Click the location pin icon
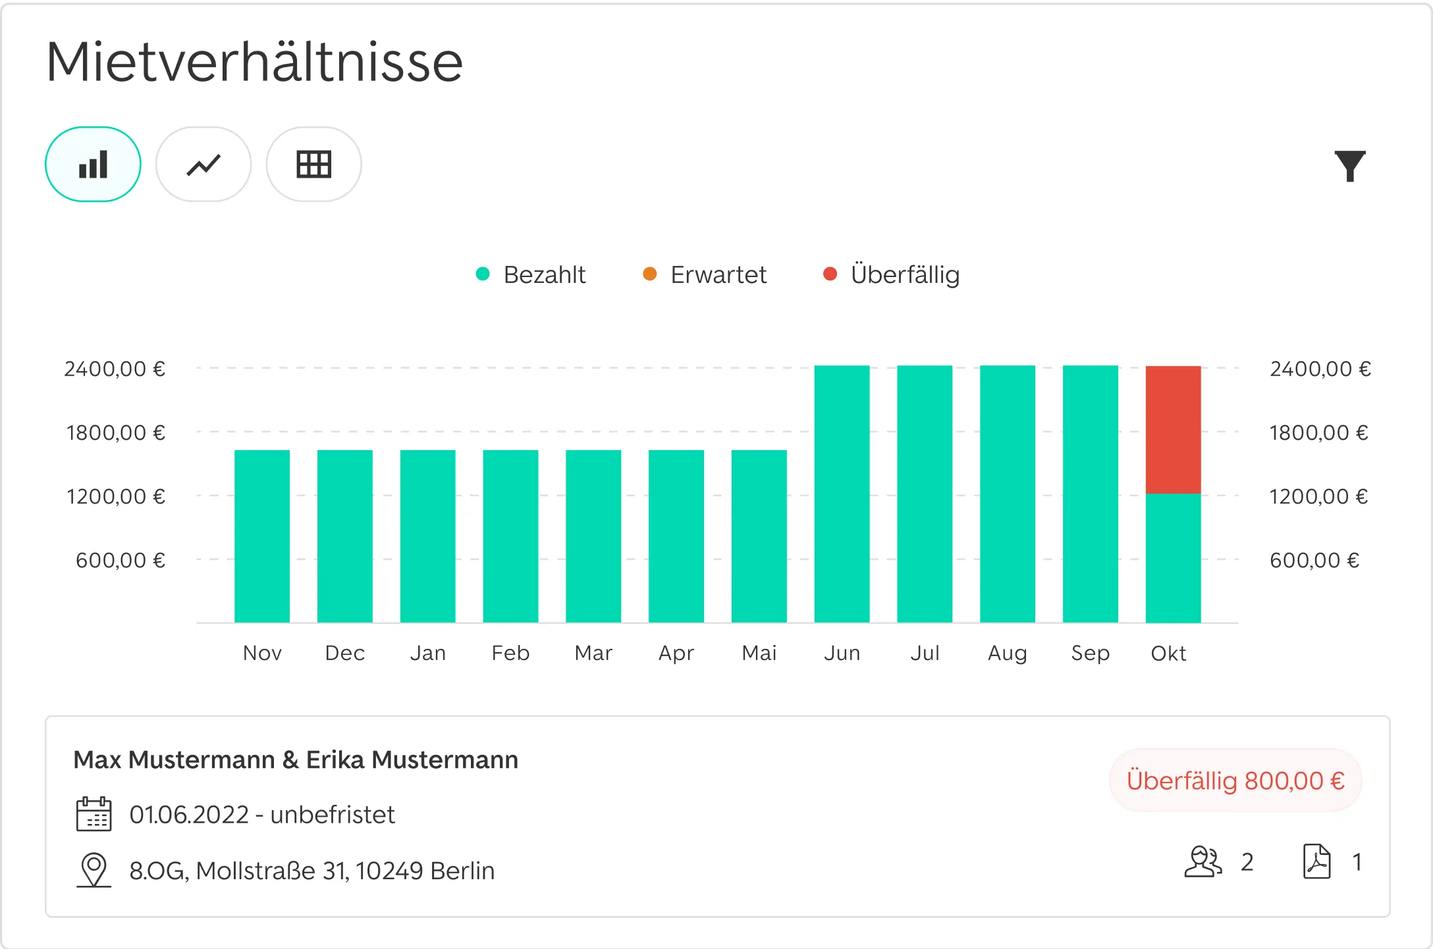Image resolution: width=1433 pixels, height=949 pixels. click(x=94, y=870)
